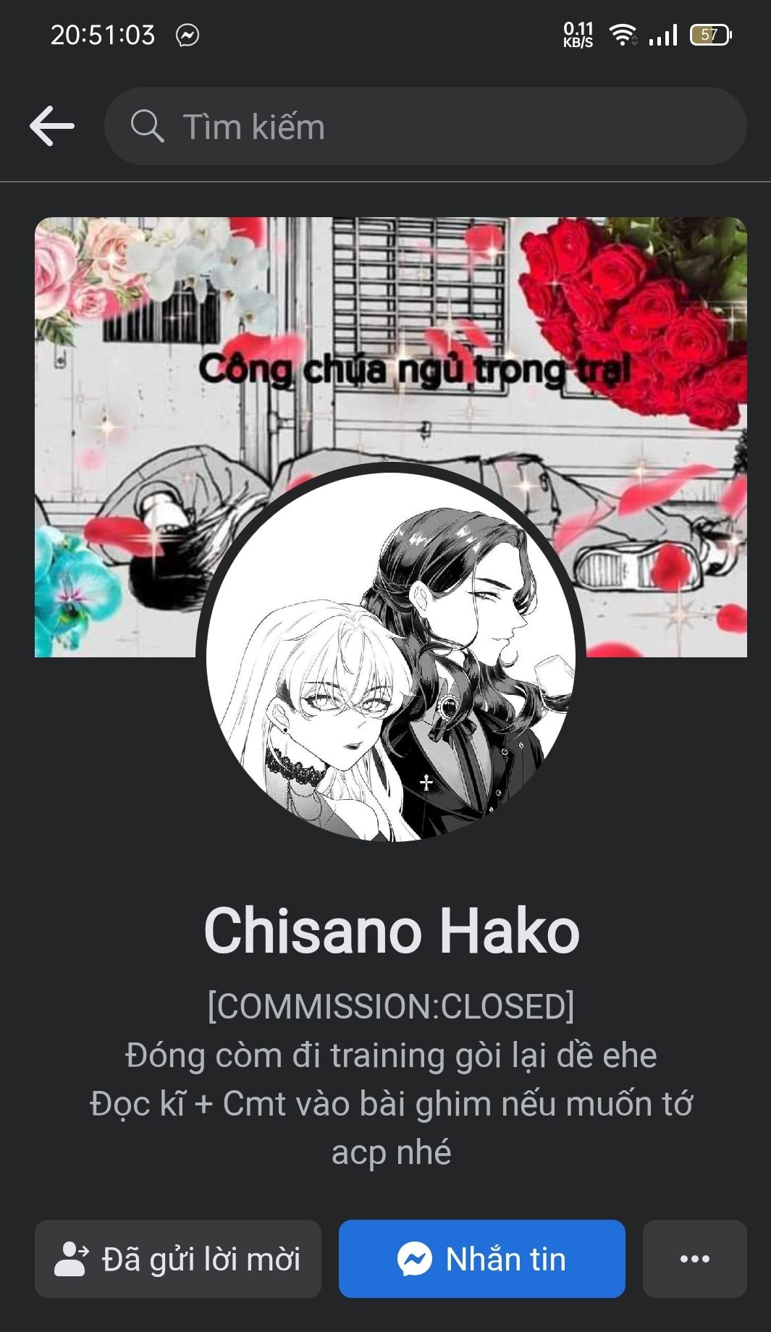
Task: Send a message with Nhắn tin button
Action: pos(482,1259)
